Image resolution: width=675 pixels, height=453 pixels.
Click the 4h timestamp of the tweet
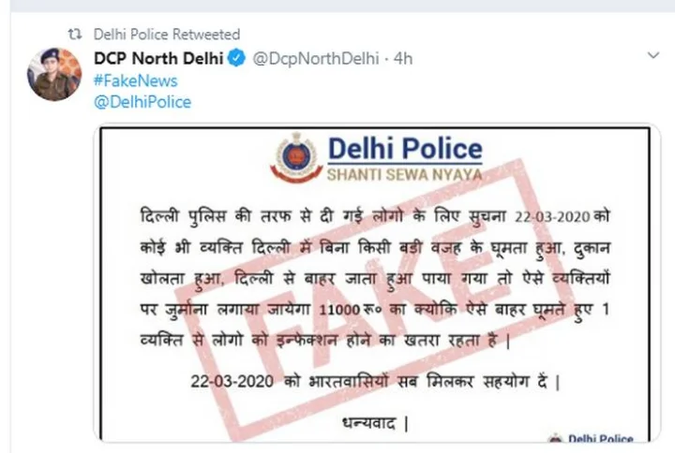403,58
